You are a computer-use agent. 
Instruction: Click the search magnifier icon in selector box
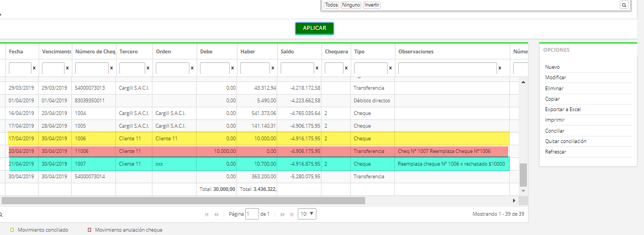point(624,5)
